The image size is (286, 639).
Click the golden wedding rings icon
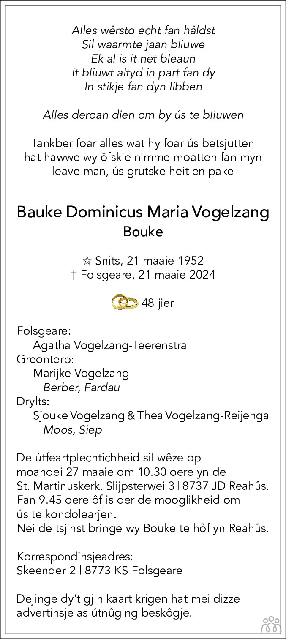pos(125,303)
